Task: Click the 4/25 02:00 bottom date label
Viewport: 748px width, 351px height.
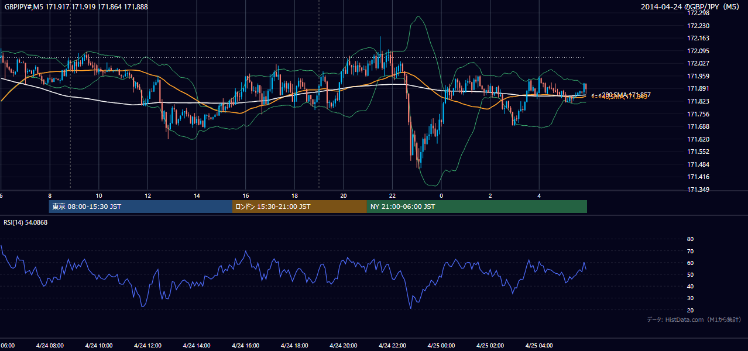Action: 490,346
